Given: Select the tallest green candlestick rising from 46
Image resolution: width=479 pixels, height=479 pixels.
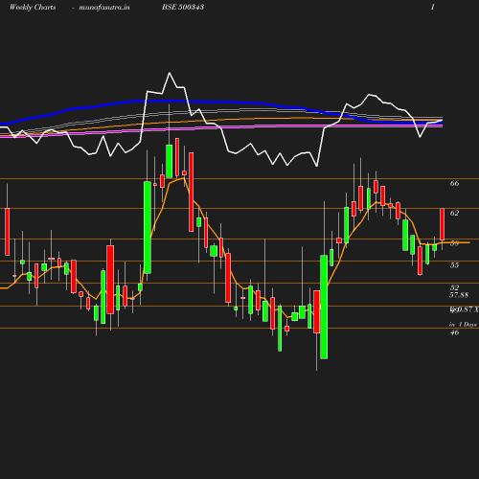Looking at the screenshot, I should click(x=324, y=307).
